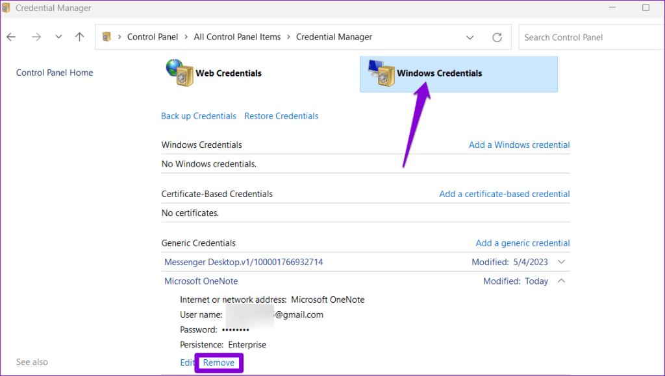Select Control Panel breadcrumb
665x376 pixels.
[152, 37]
